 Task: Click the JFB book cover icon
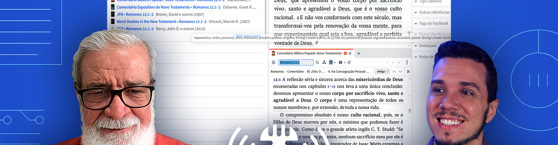[x=113, y=14]
